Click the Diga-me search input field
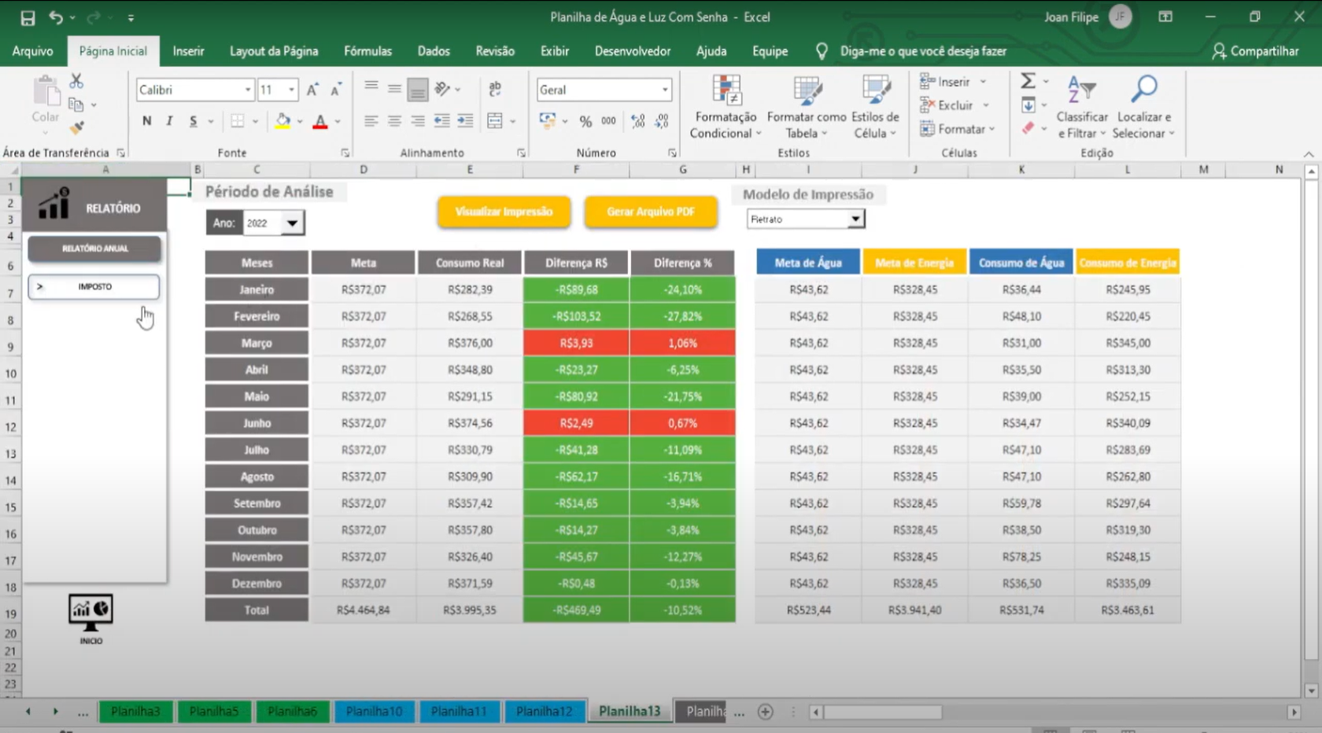The image size is (1322, 733). [x=923, y=51]
